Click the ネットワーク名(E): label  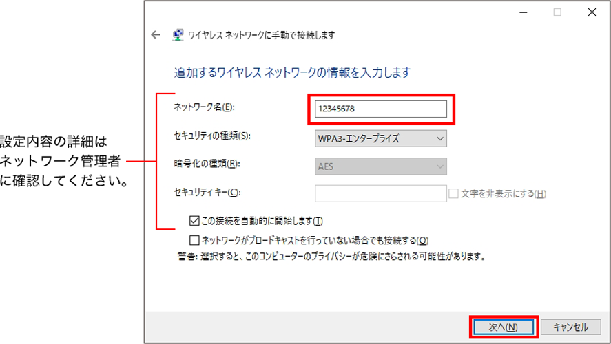tap(204, 107)
